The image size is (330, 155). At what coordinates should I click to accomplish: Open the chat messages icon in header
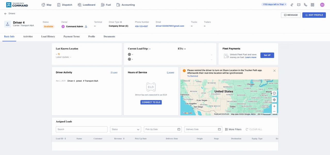pos(299,5)
